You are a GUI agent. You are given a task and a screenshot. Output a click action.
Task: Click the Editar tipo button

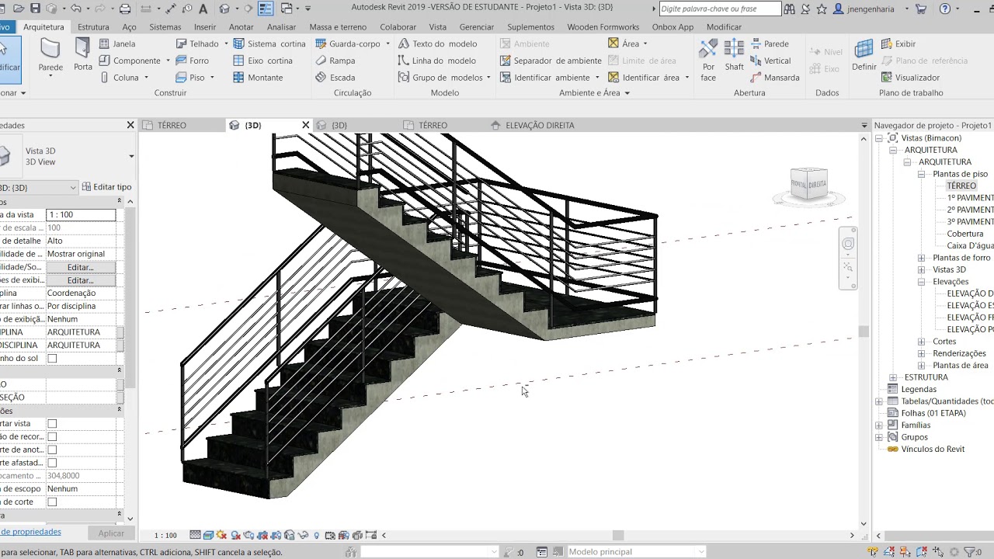coord(106,187)
